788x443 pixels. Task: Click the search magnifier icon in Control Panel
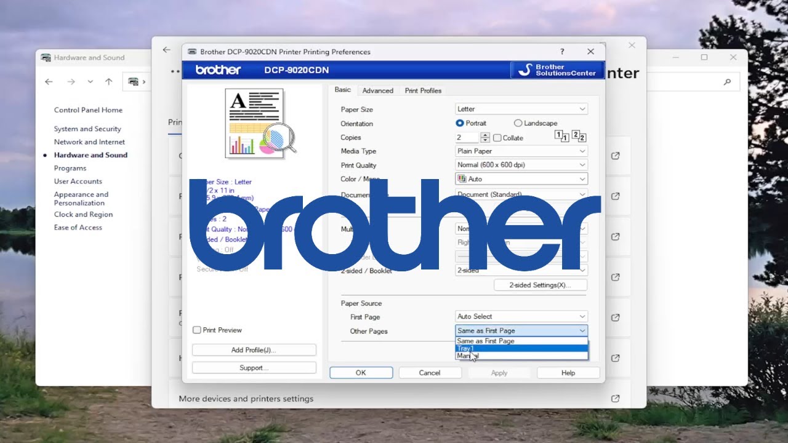tap(727, 82)
